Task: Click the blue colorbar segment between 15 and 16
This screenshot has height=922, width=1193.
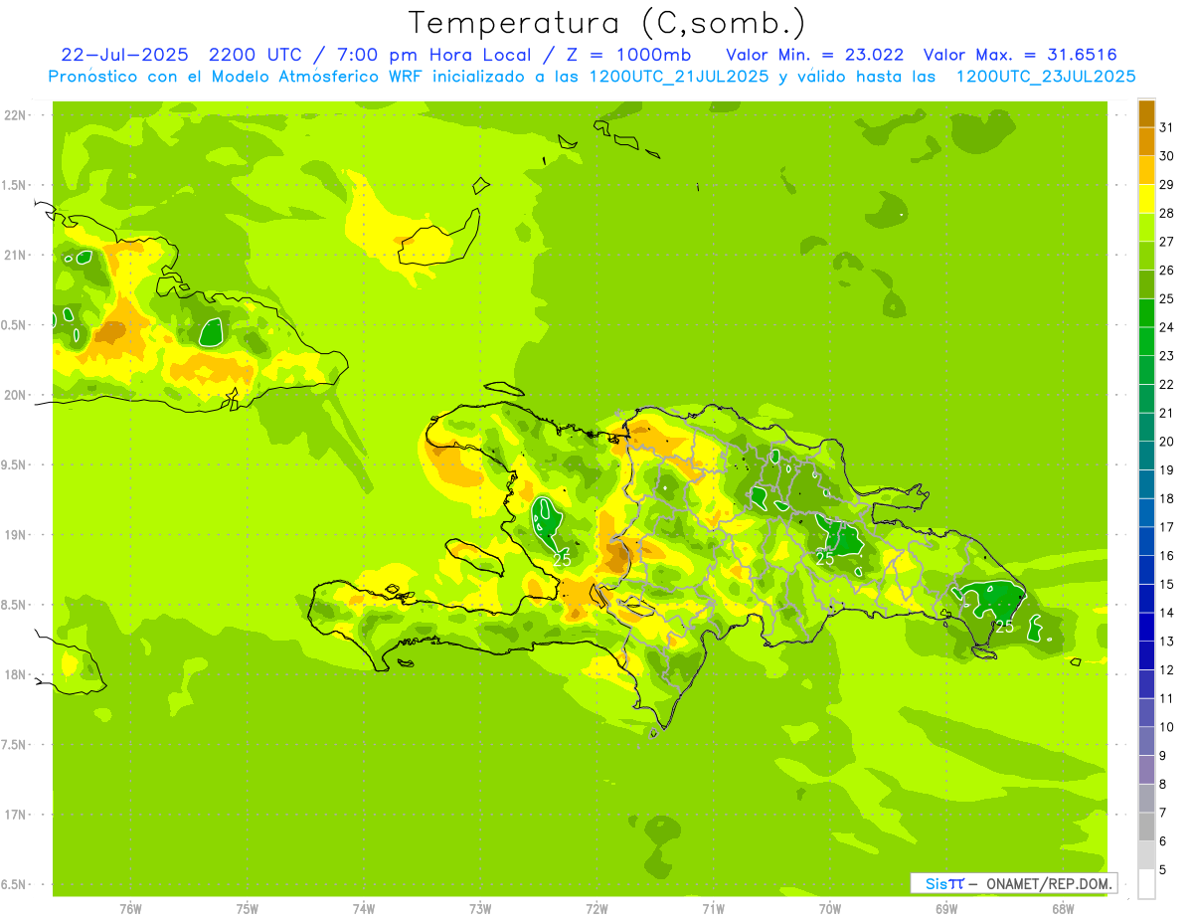Action: point(1146,570)
